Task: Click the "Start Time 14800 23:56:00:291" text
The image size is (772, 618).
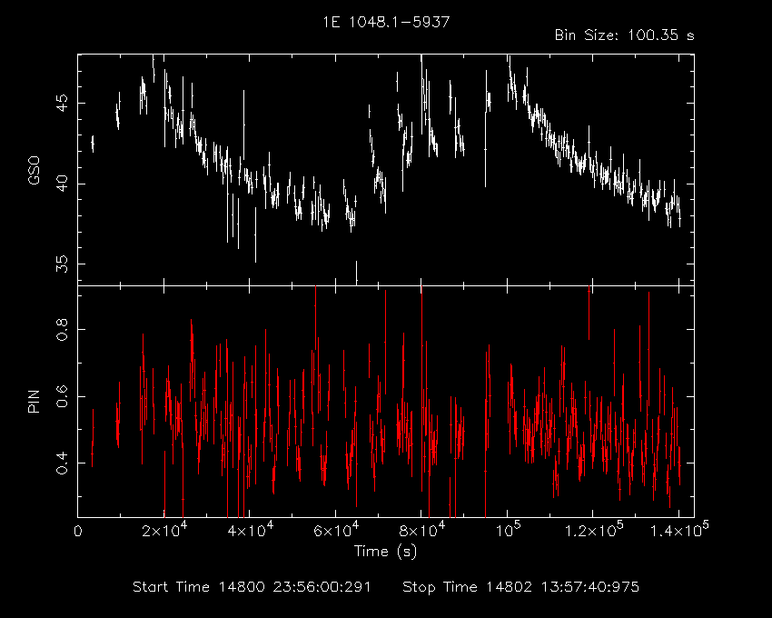Action: click(x=252, y=587)
